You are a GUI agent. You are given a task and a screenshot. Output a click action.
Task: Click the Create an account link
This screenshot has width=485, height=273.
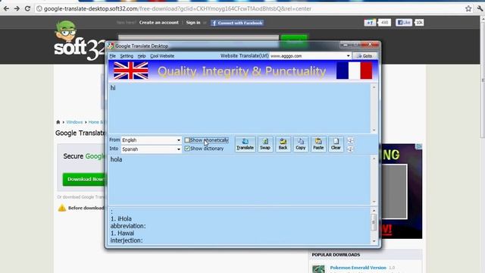tap(158, 23)
